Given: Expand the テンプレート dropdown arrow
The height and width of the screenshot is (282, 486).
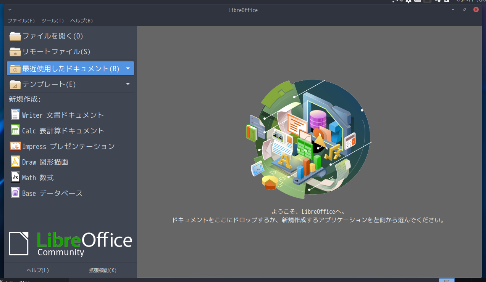Looking at the screenshot, I should point(128,84).
